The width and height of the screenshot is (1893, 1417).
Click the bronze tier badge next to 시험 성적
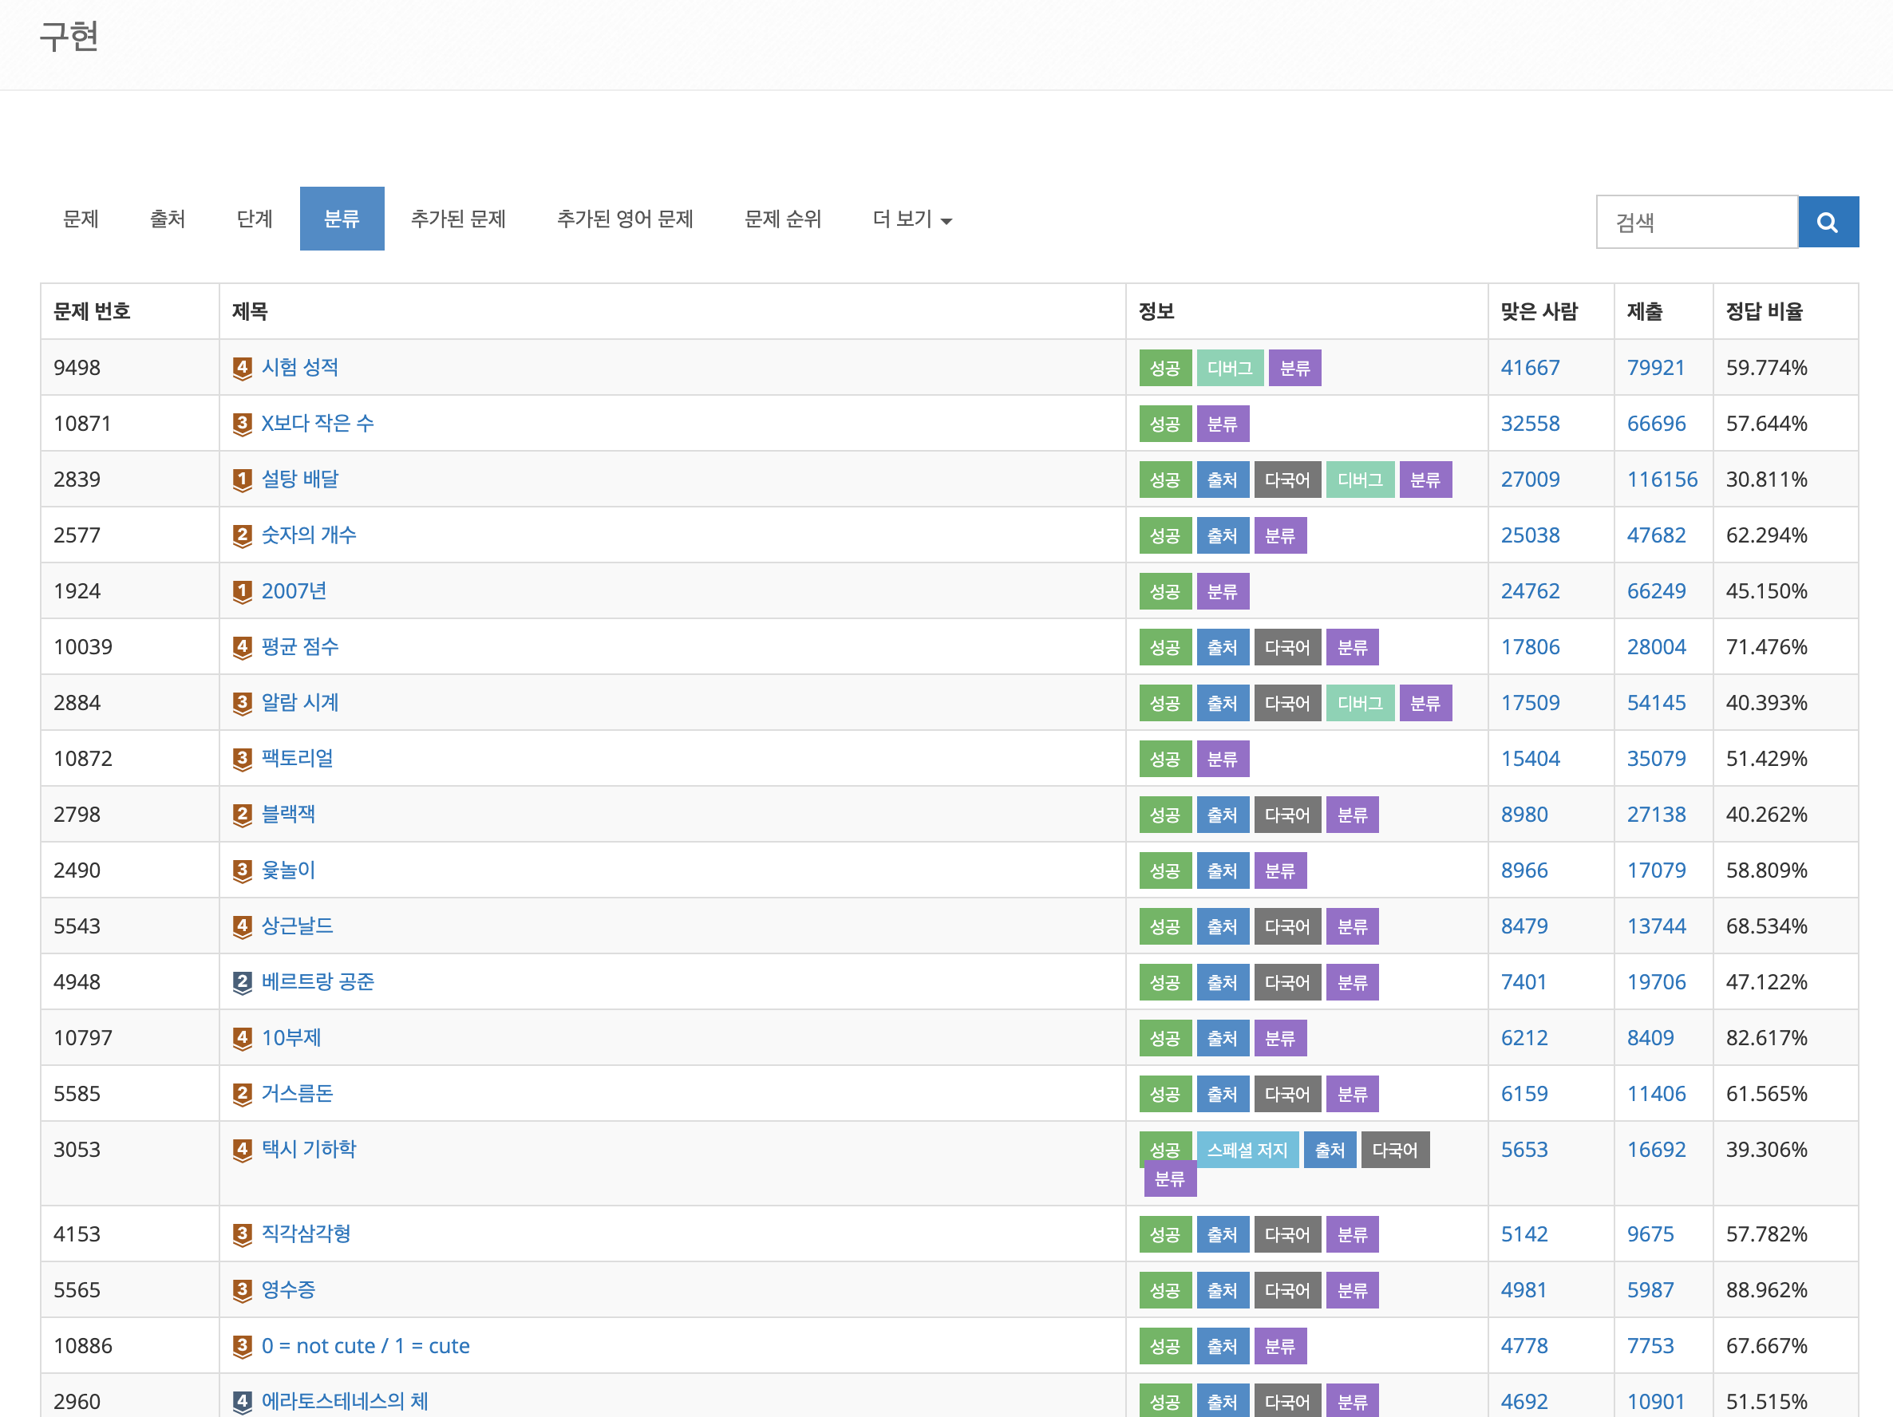point(242,368)
